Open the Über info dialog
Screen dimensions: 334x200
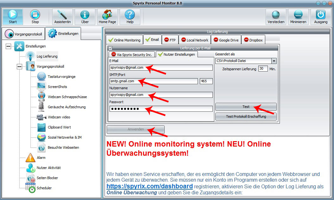(x=85, y=16)
